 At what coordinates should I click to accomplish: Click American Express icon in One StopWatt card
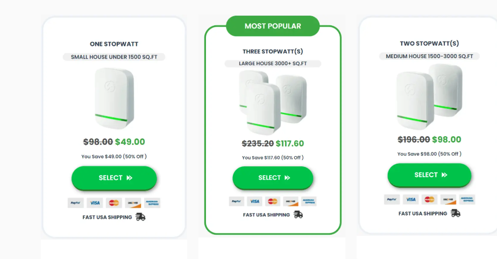[x=152, y=203]
